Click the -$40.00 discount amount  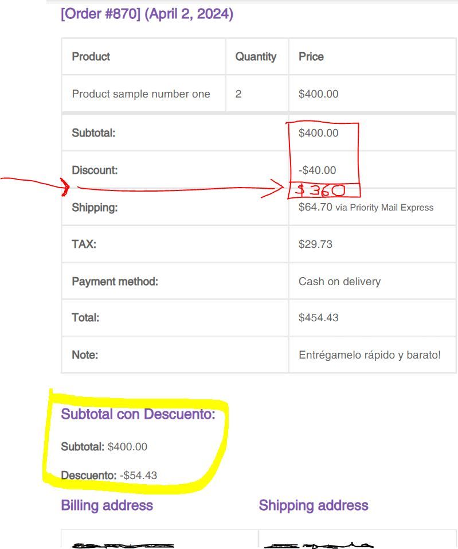coord(318,170)
